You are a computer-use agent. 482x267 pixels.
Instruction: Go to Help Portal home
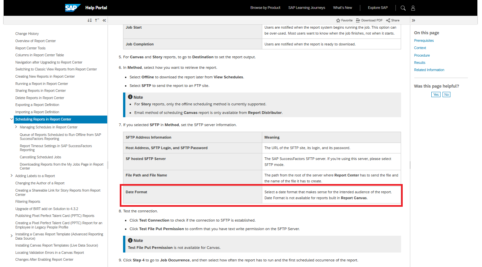[x=96, y=8]
